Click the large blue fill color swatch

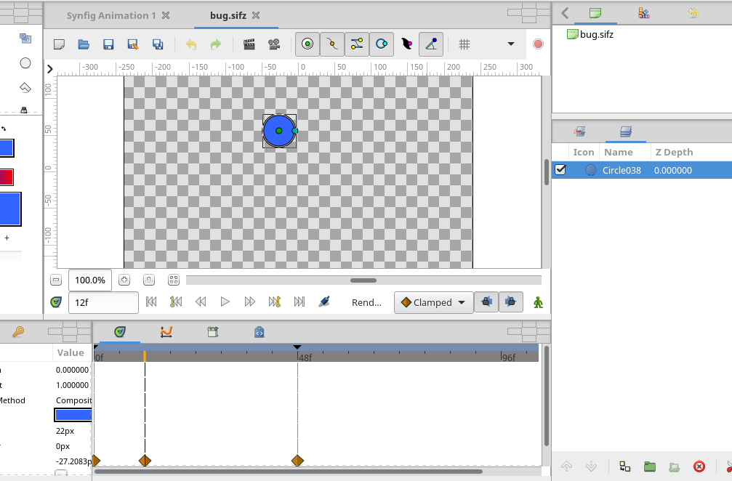tap(9, 209)
